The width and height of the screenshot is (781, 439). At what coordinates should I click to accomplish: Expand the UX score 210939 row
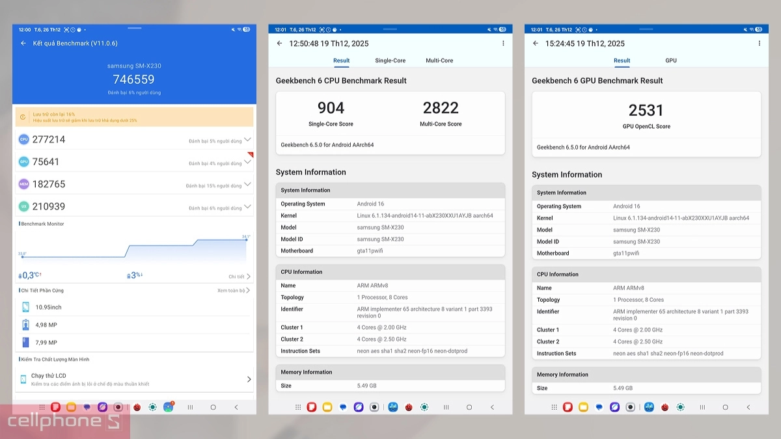(x=247, y=207)
